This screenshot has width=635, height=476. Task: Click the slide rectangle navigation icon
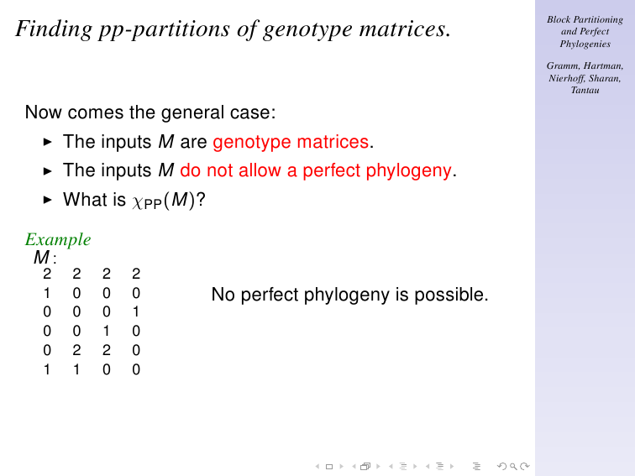tap(329, 466)
